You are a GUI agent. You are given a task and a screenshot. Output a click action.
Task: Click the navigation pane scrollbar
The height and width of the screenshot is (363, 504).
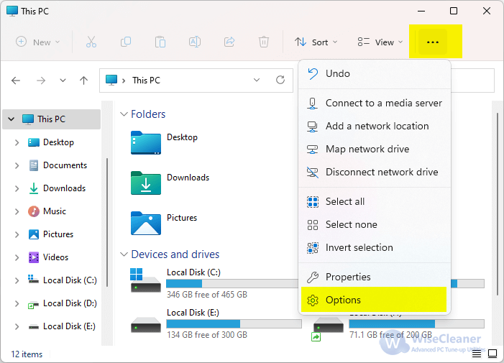107,223
